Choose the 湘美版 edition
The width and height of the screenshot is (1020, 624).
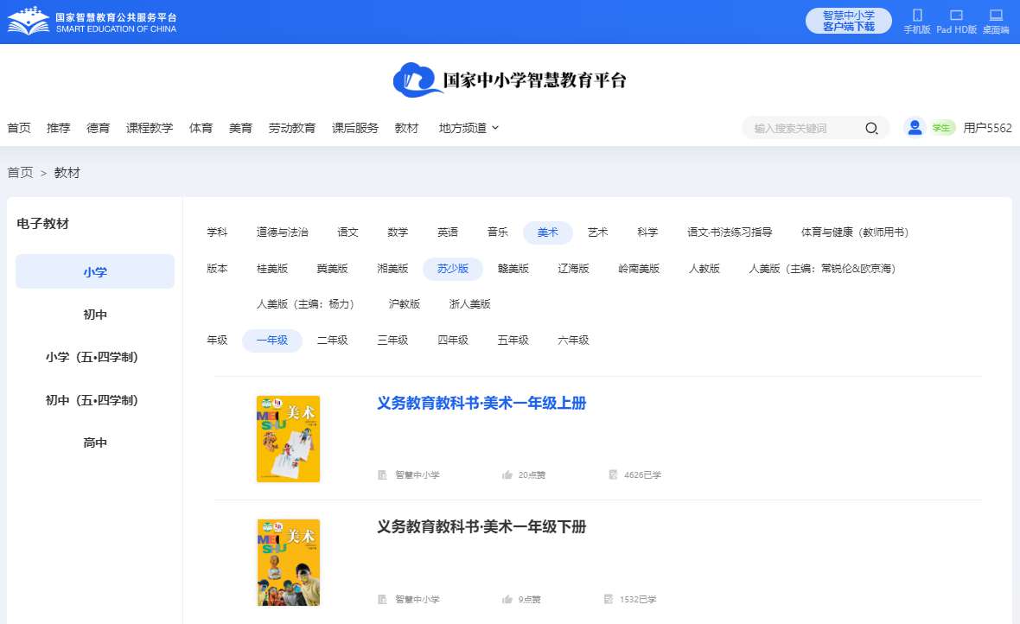click(x=393, y=269)
